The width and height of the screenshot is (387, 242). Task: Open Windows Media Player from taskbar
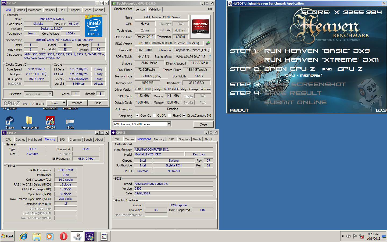pyautogui.click(x=50, y=236)
